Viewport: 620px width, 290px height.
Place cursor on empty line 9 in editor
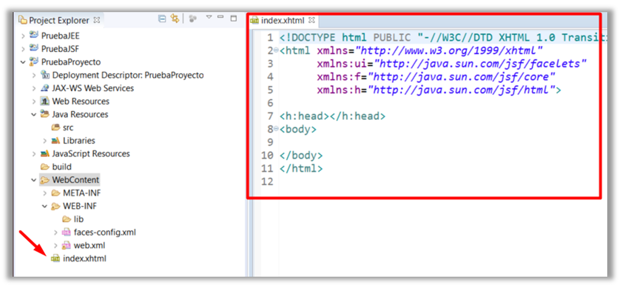tap(364, 142)
